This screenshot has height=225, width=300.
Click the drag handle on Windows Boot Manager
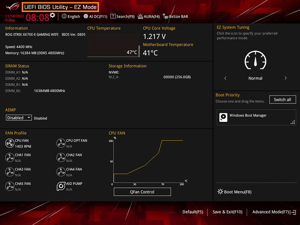pyautogui.click(x=293, y=122)
